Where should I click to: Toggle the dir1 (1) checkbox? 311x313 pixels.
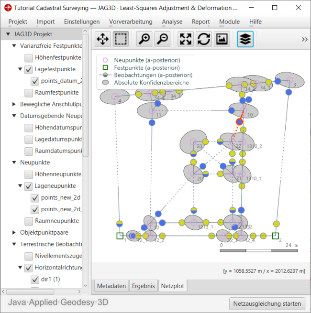(x=35, y=279)
